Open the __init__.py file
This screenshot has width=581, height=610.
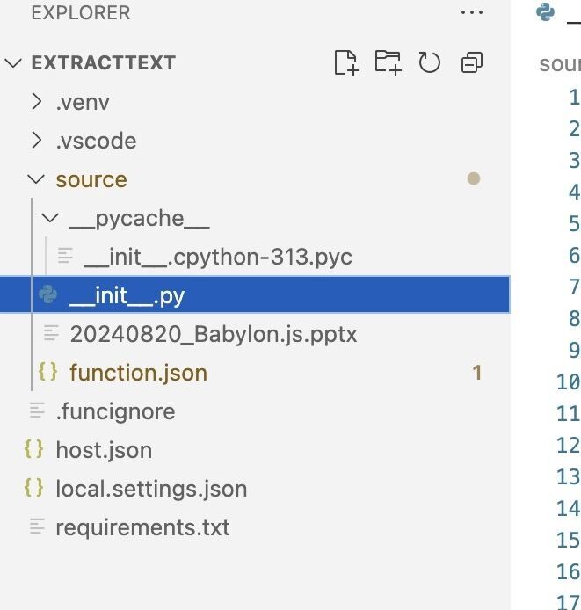pyautogui.click(x=127, y=295)
